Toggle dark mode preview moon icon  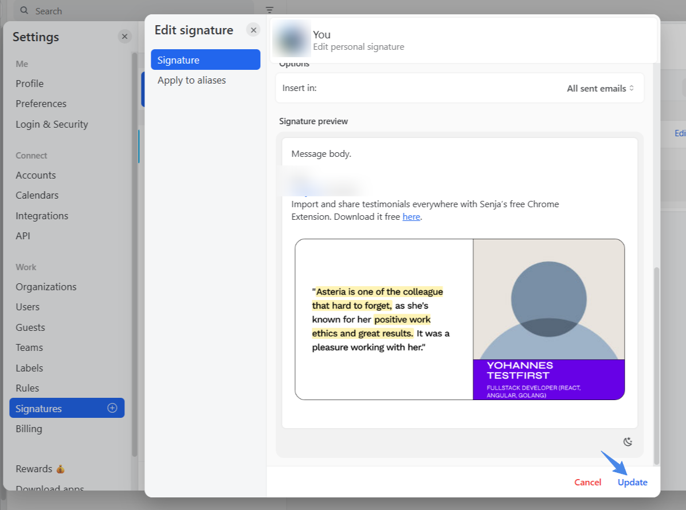point(628,441)
